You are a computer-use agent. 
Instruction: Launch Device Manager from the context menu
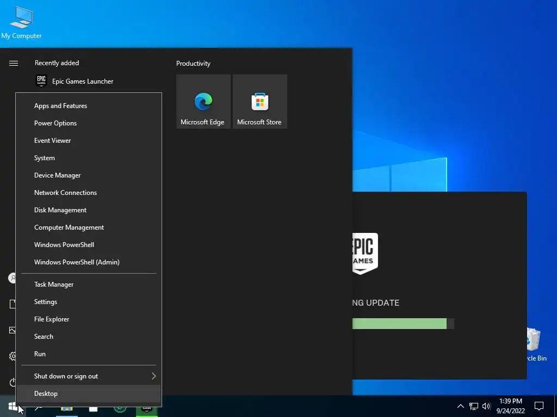pos(89,175)
